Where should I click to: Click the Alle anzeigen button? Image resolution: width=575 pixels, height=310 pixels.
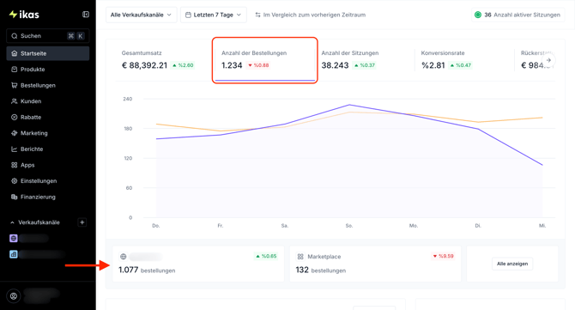512,264
